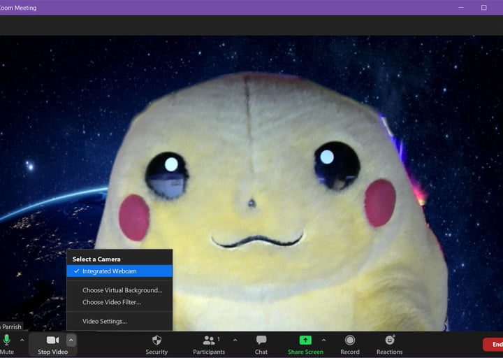Choose Virtual Background from the menu
Image resolution: width=503 pixels, height=358 pixels.
point(122,290)
